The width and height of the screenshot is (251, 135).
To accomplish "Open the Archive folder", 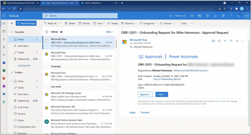I will (25, 114).
